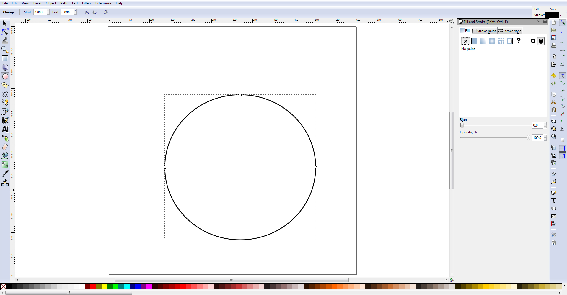
Task: Toggle evenodd fill rule heart icon
Action: point(533,41)
